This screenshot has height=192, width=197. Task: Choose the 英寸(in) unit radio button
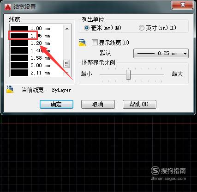(141, 28)
